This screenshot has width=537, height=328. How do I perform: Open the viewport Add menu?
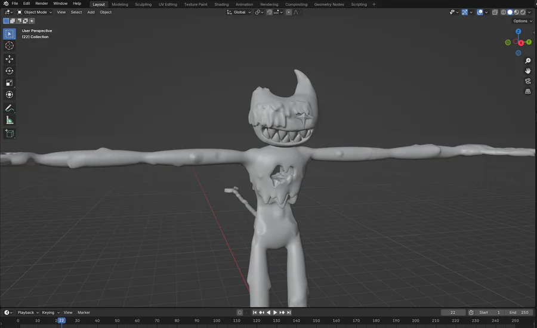[x=91, y=13]
